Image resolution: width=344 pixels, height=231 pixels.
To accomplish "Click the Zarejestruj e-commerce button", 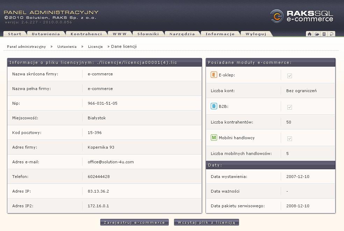I will click(x=135, y=222).
